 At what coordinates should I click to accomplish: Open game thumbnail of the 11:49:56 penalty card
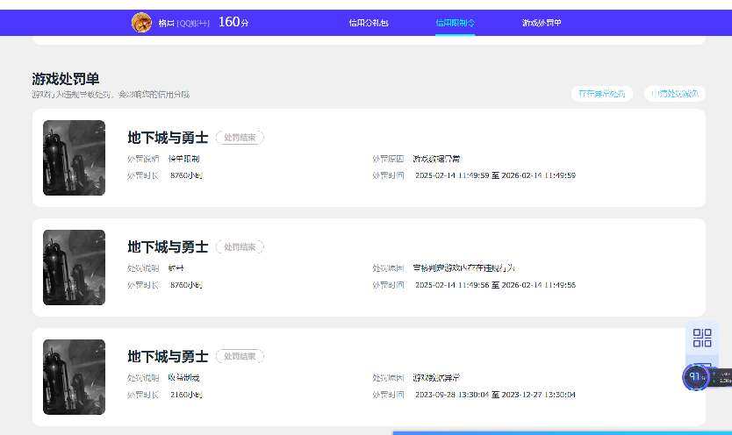(x=75, y=267)
